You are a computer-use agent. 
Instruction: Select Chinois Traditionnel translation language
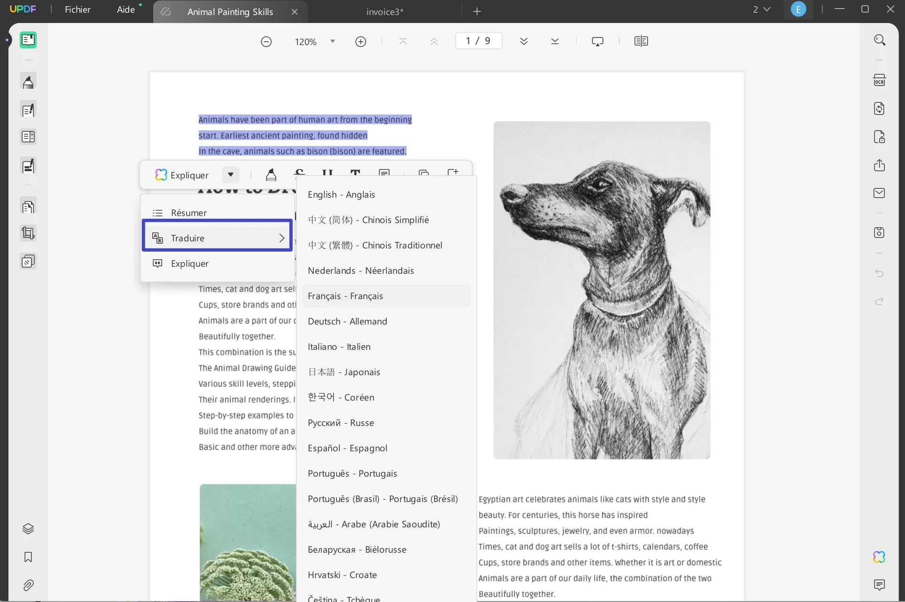[386, 245]
